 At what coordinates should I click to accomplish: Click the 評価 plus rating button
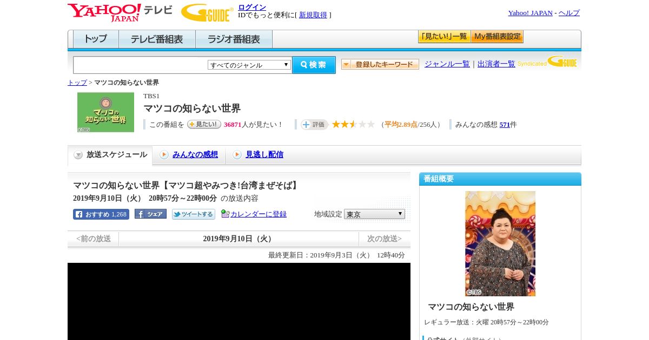[x=314, y=125]
